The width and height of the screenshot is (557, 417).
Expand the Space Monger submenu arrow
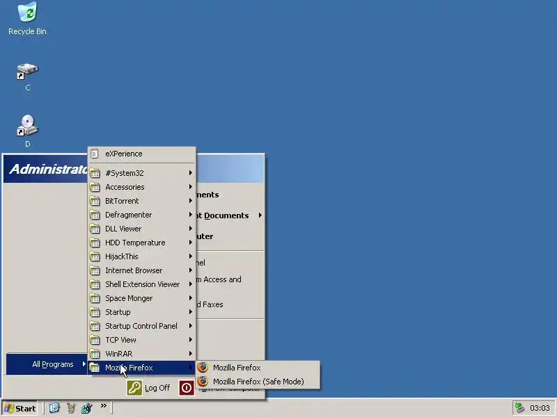point(190,298)
